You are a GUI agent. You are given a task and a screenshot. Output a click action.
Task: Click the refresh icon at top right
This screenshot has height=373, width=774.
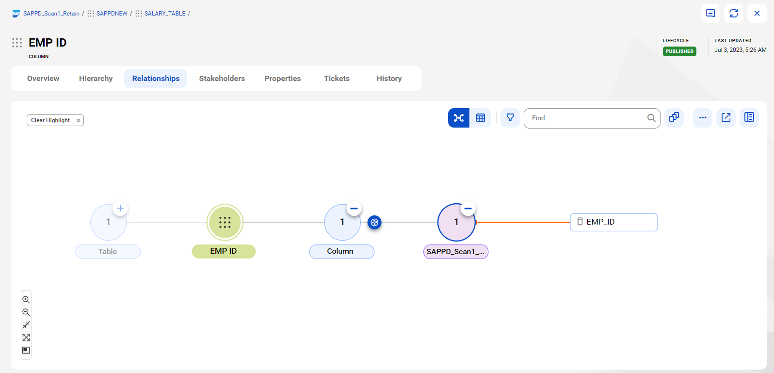tap(734, 14)
